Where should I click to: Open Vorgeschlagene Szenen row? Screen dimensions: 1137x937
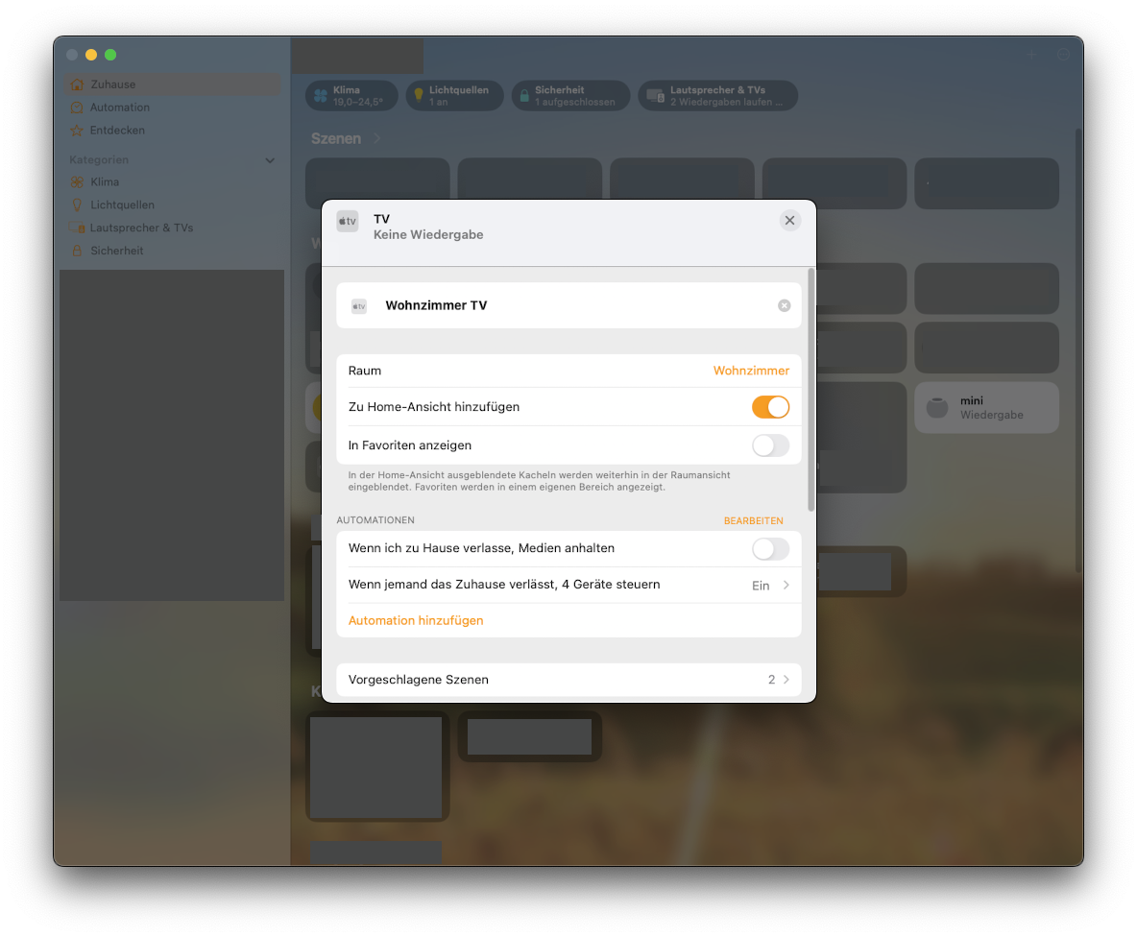[x=568, y=680]
